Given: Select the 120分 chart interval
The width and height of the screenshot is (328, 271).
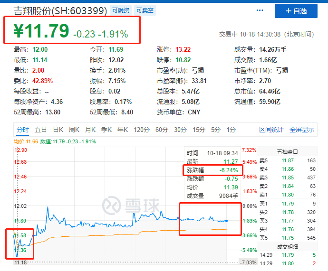Looking at the screenshot, I should tap(142, 130).
